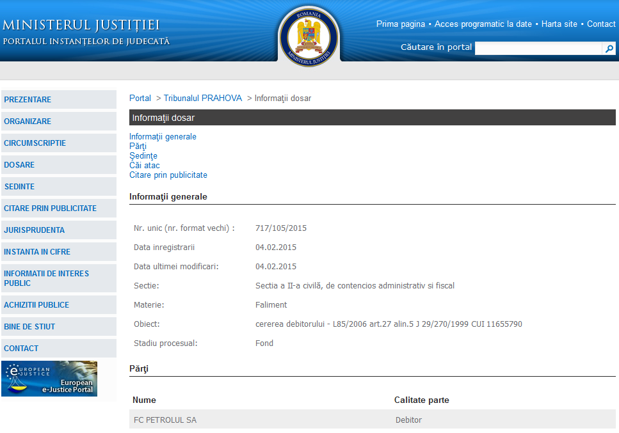
Task: Click the 'Data ultimei modificari' value 04.02.2015
Action: pos(275,266)
